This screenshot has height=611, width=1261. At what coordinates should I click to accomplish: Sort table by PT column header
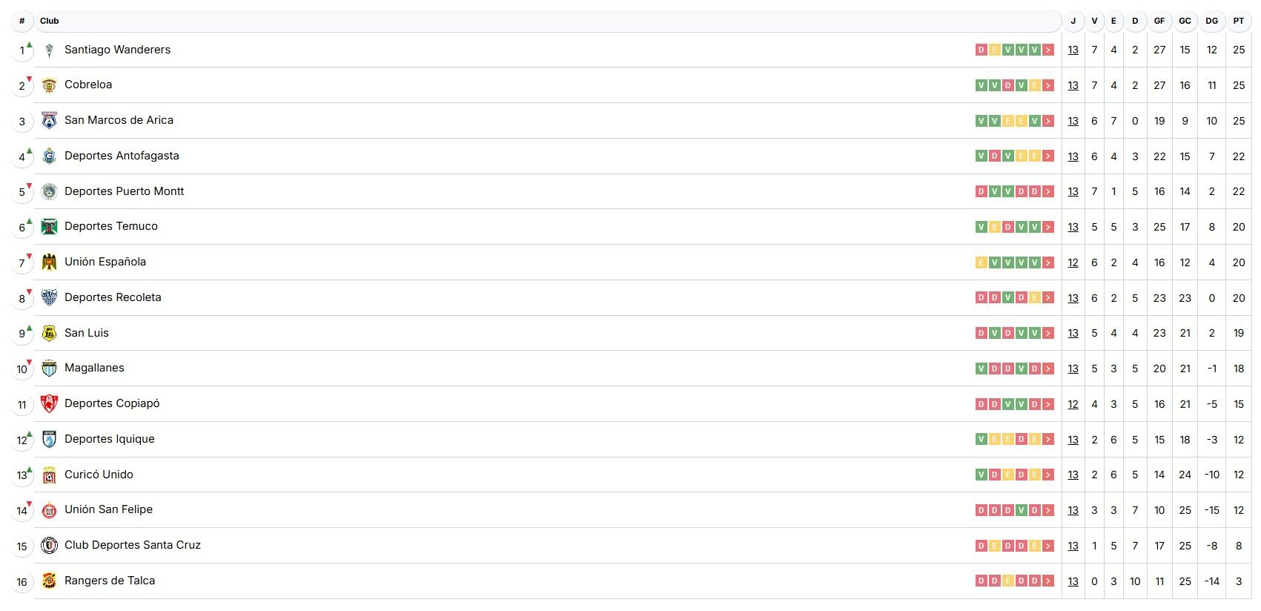[1239, 21]
